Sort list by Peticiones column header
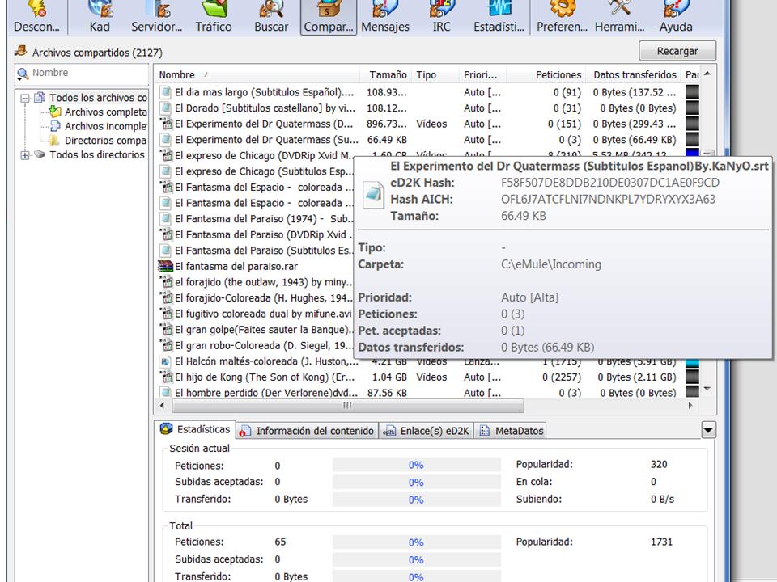Viewport: 777px width, 582px height. [x=546, y=74]
